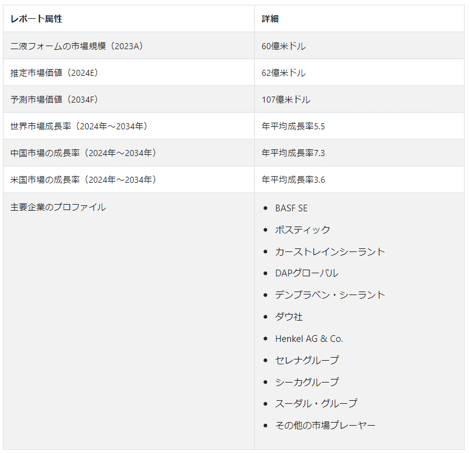The width and height of the screenshot is (469, 453).
Task: Select the 中国市場の成長率 row label
Action: click(x=83, y=153)
